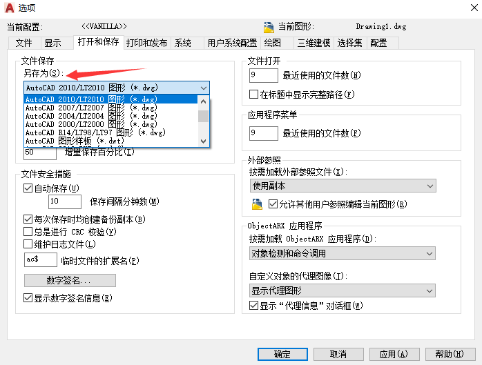Click the 取消 button
Image resolution: width=482 pixels, height=365 pixels.
338,354
